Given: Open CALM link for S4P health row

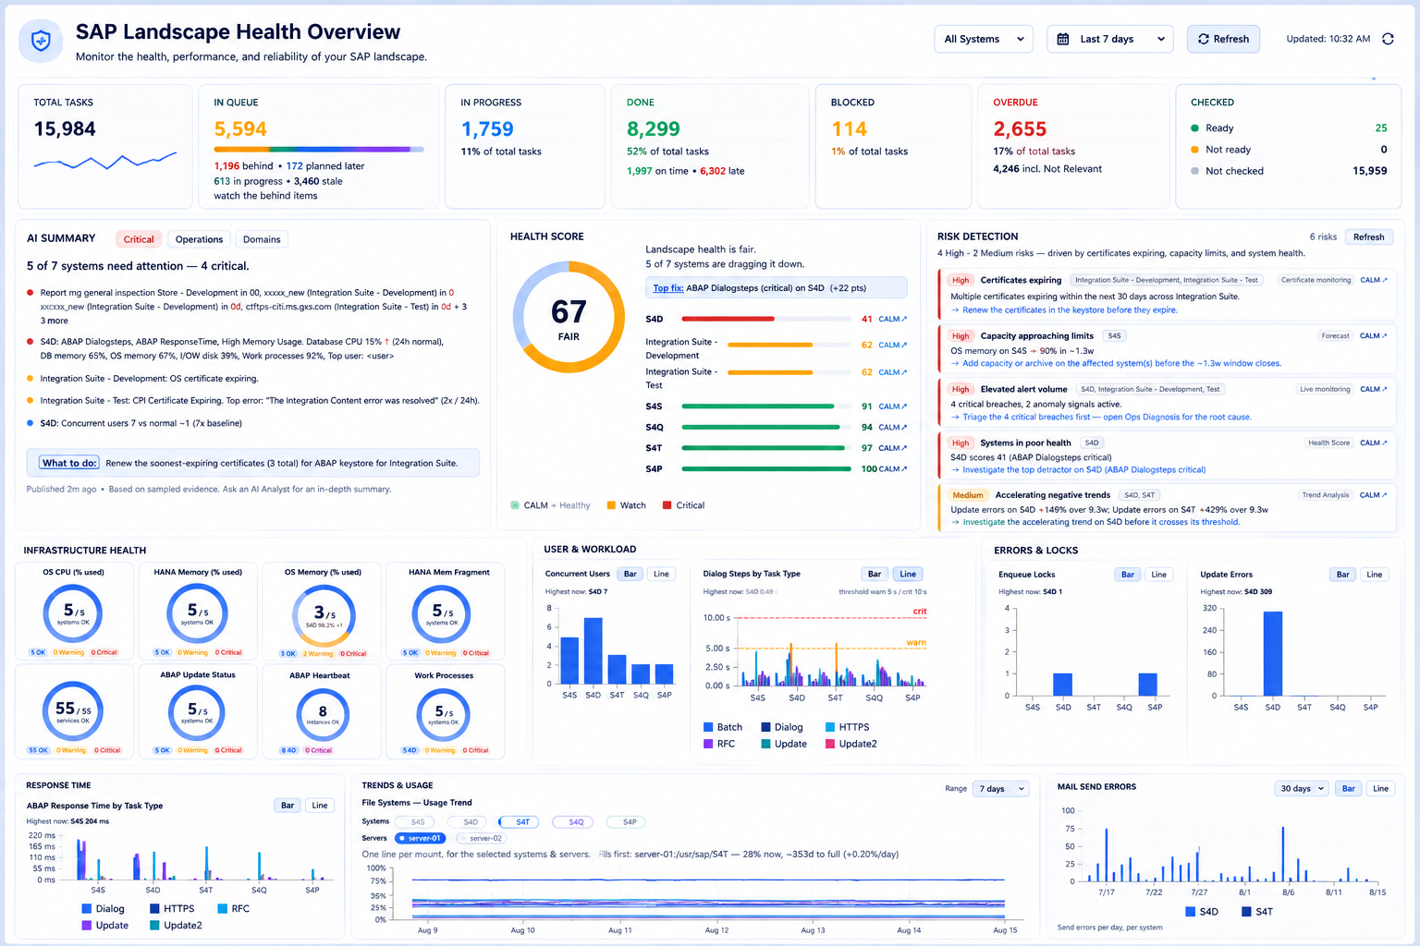Looking at the screenshot, I should point(892,468).
